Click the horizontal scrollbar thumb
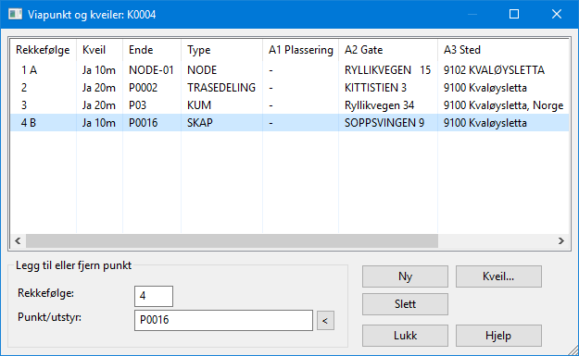The image size is (579, 356). coord(232,241)
